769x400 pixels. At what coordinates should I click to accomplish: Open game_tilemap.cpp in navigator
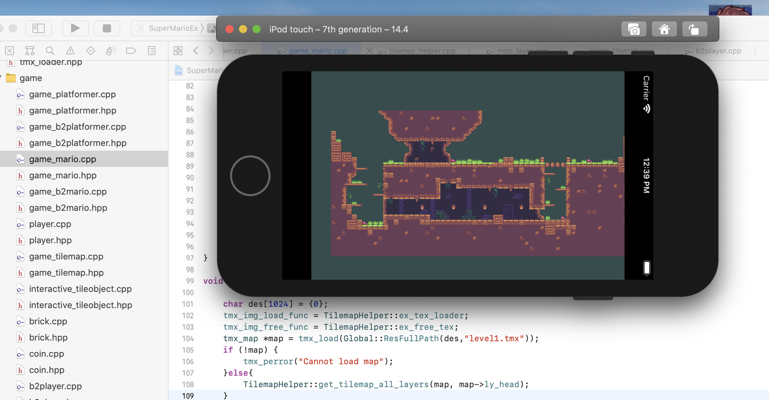click(x=84, y=257)
